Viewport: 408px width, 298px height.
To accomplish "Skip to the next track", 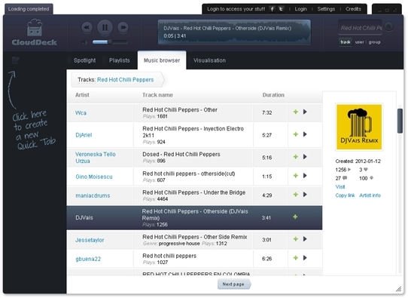I will 123,27.
